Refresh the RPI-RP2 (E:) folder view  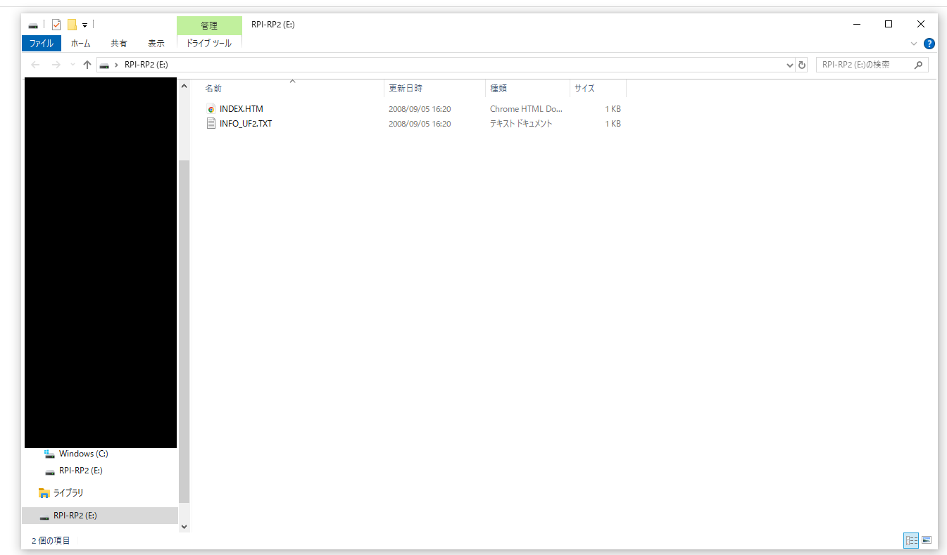[801, 65]
